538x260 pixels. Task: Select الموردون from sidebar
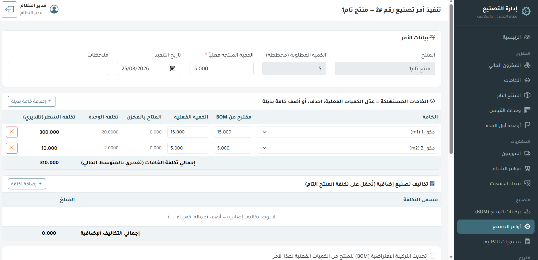[496, 154]
